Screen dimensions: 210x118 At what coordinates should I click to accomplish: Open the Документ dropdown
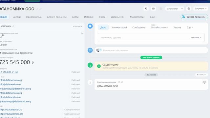coord(200,9)
